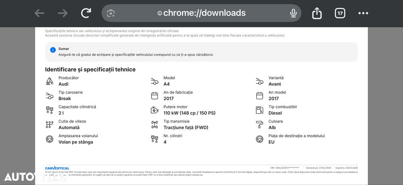
Task: Select the Generat pe 27.02.2026 date
Action: [318, 168]
